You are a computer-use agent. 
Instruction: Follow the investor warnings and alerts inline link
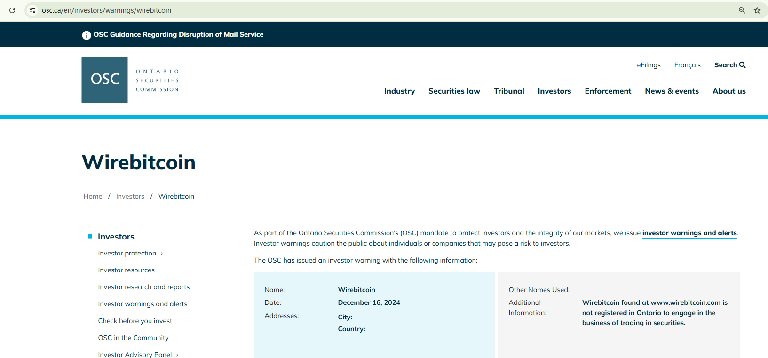tap(689, 233)
